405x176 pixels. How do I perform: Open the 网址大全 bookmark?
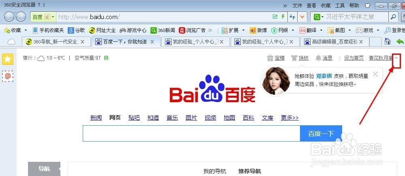[x=102, y=30]
